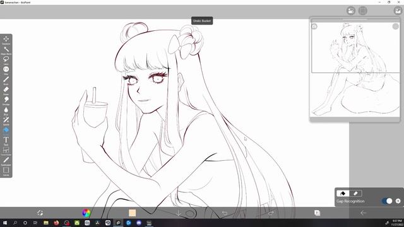
Task: Open Cortana circle on taskbar
Action: (x=25, y=223)
